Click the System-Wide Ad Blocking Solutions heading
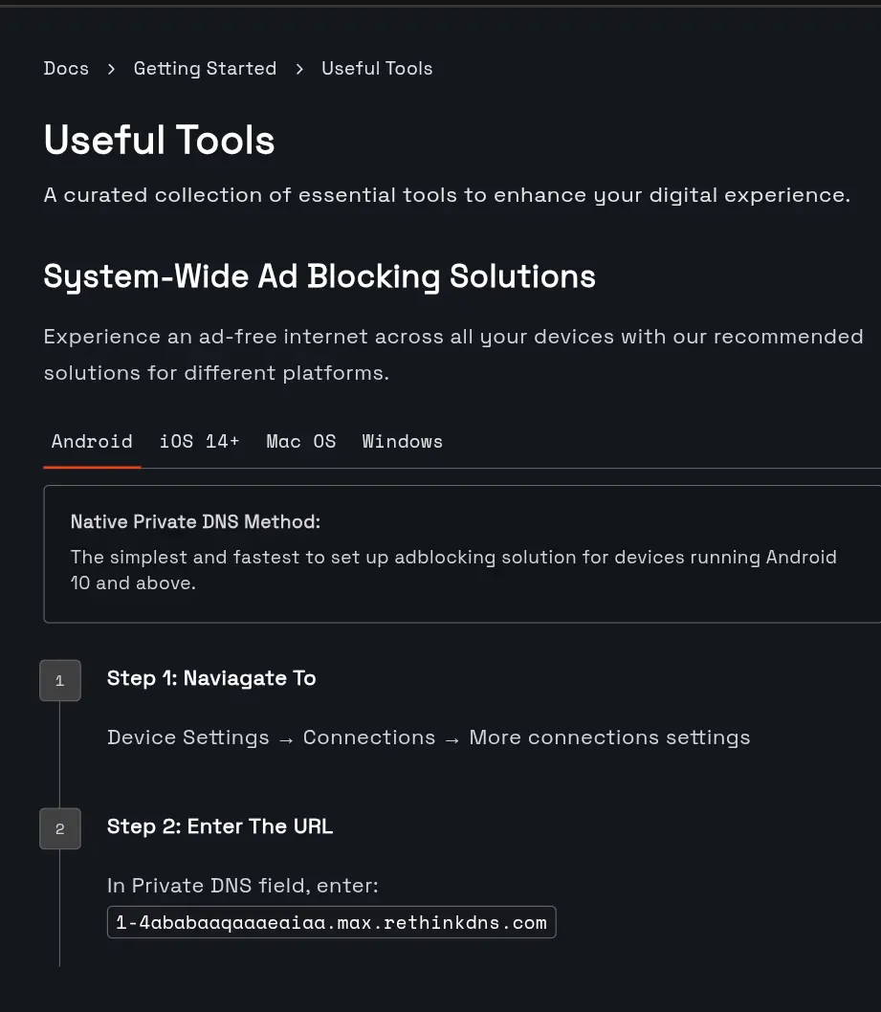 click(319, 276)
